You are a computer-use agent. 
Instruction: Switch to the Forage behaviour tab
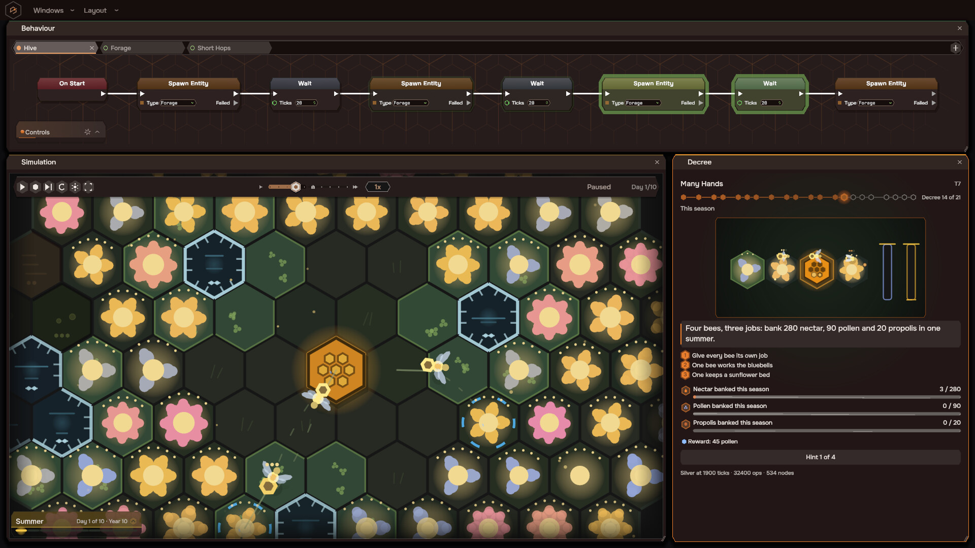[x=142, y=48]
